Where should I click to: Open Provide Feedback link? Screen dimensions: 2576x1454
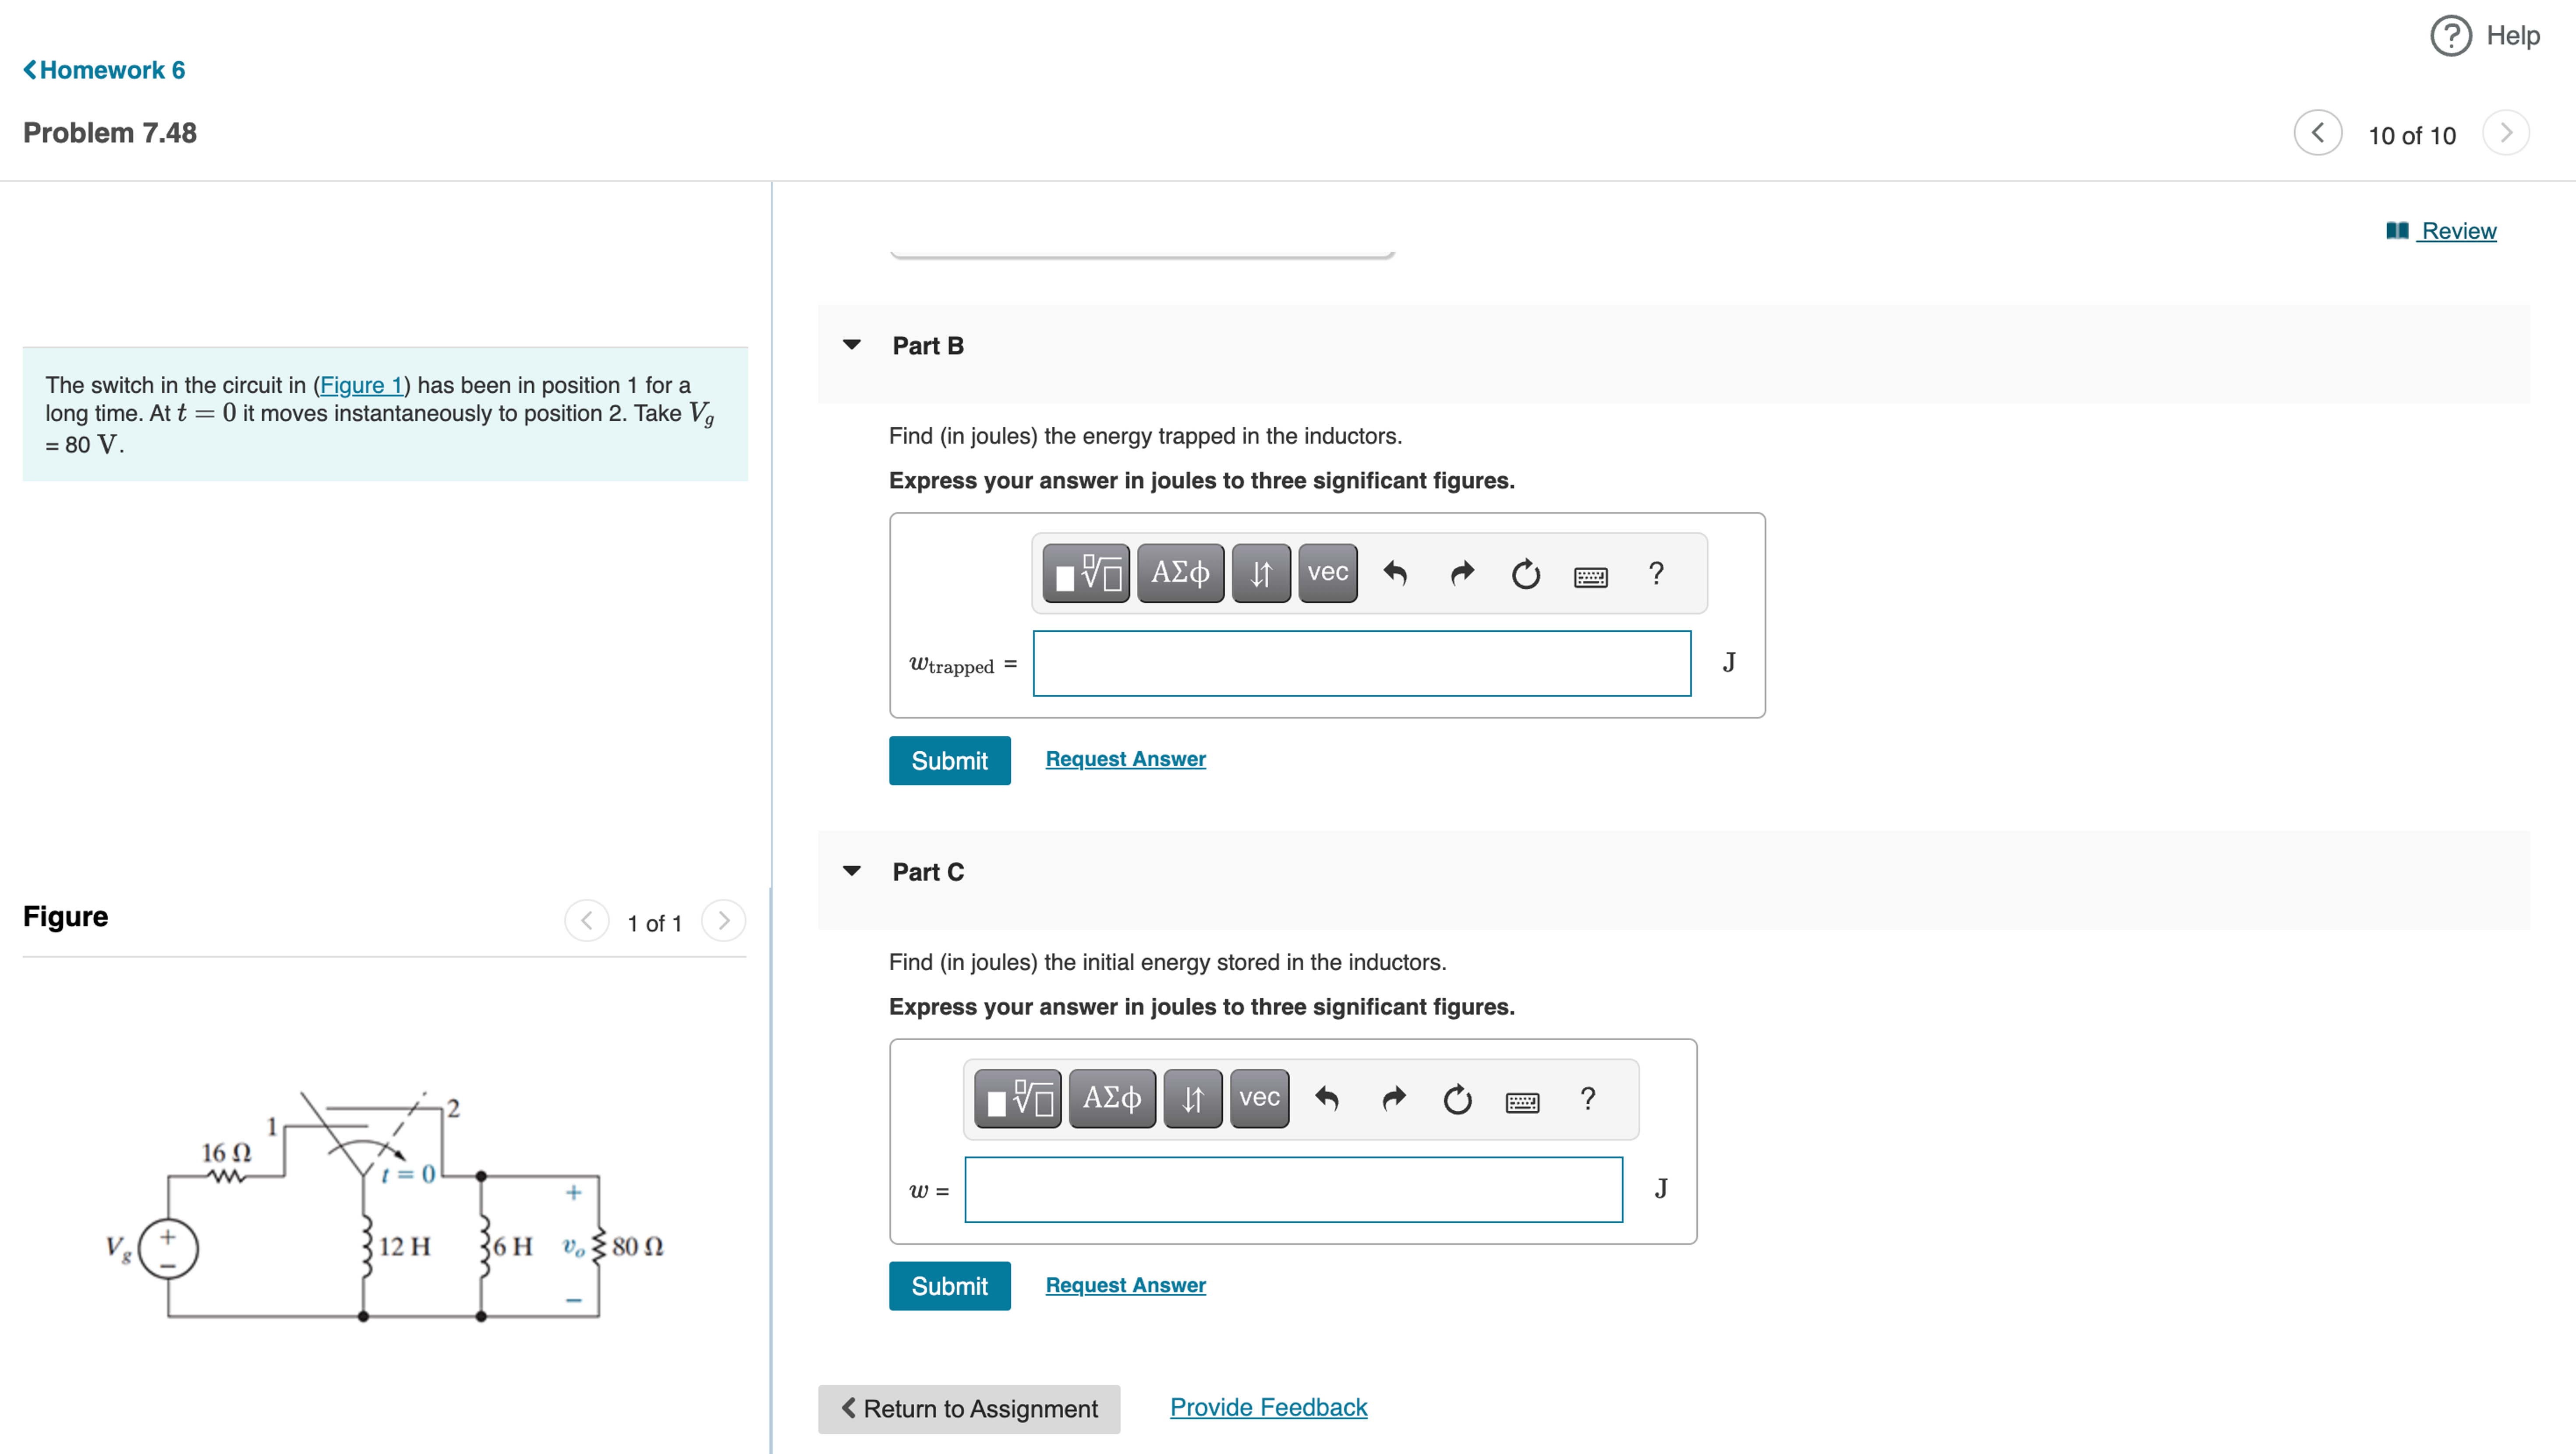click(x=1269, y=1407)
